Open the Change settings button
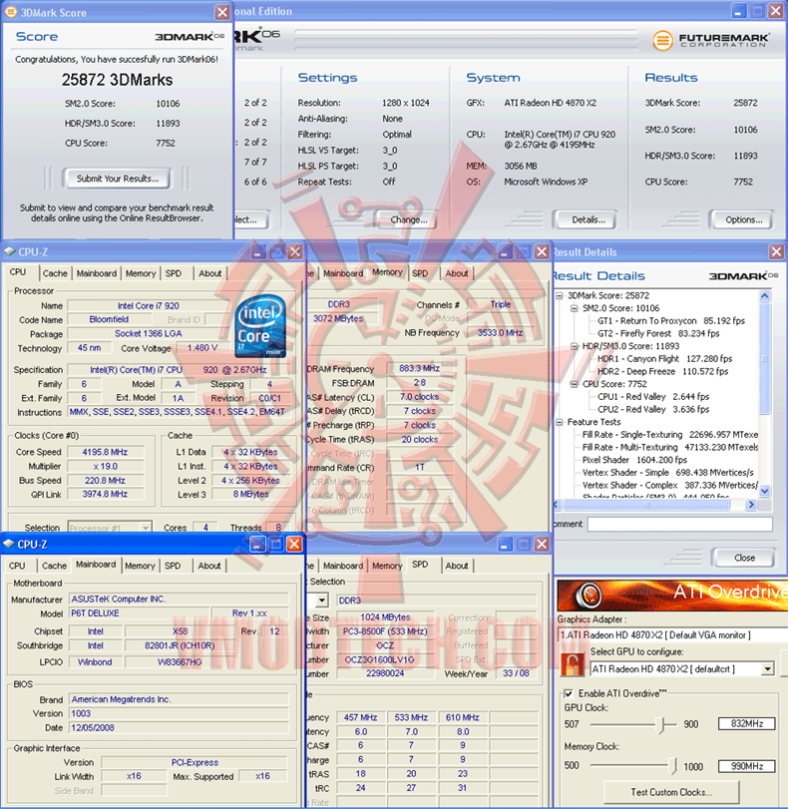The width and height of the screenshot is (788, 809). pyautogui.click(x=408, y=219)
